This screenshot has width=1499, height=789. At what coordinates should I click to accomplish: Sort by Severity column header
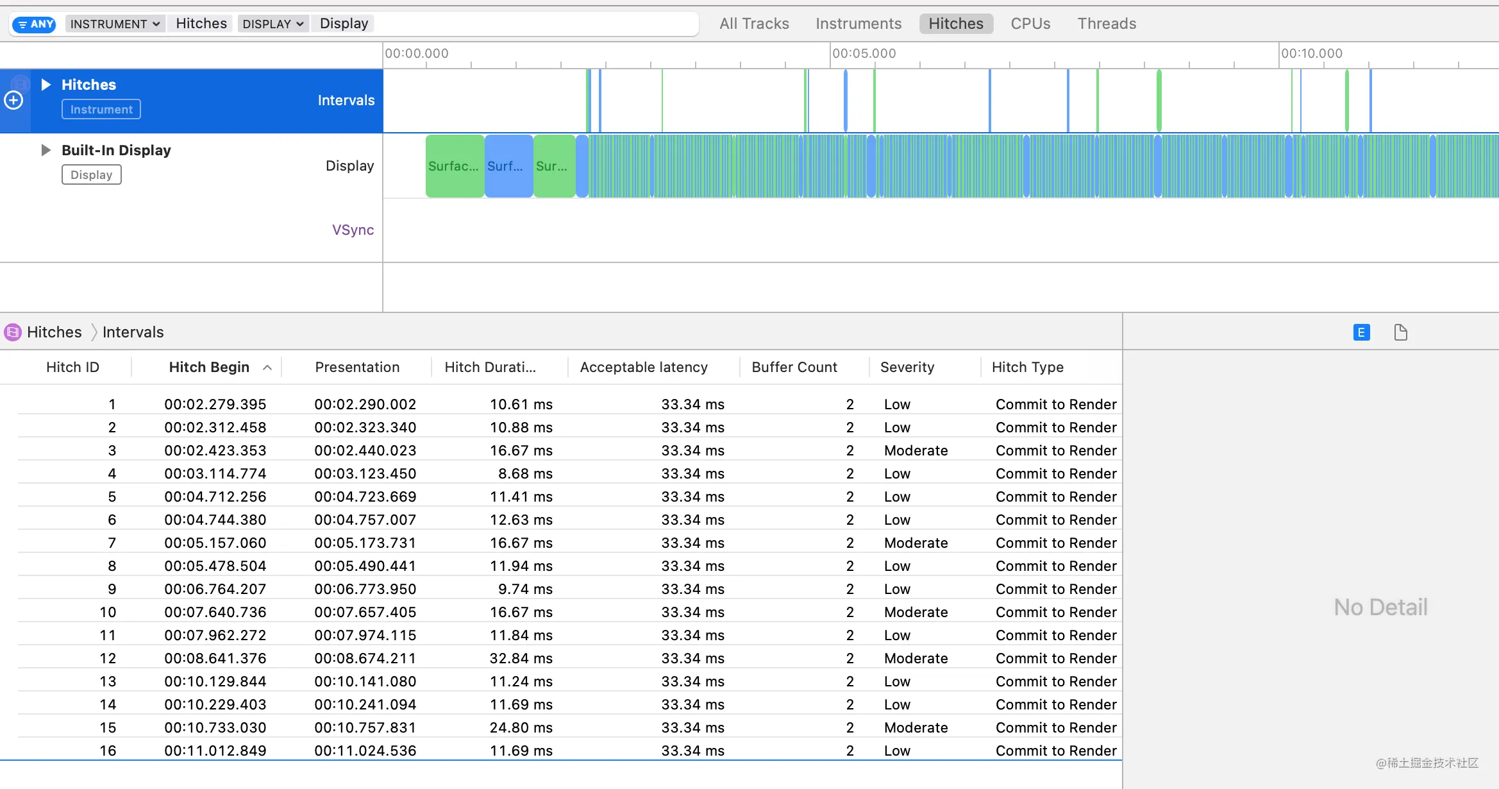coord(907,368)
